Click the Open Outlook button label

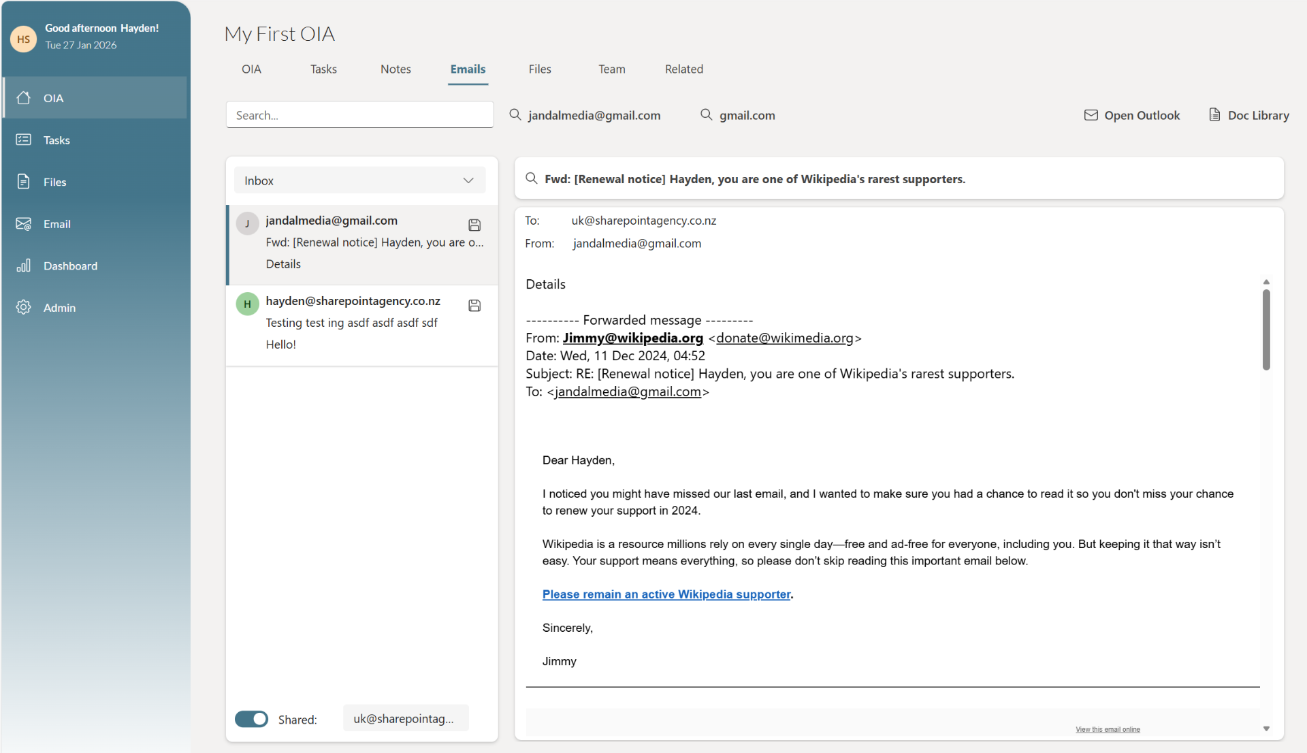[1142, 116]
